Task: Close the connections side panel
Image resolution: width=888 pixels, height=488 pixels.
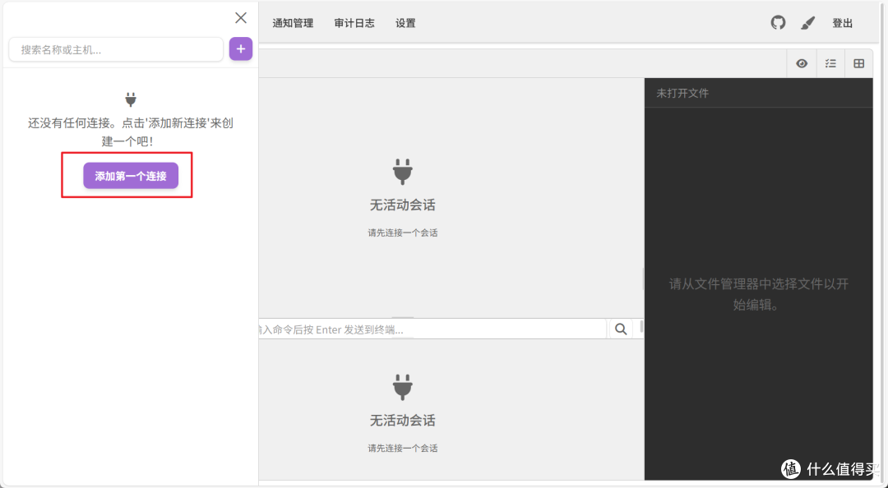Action: [x=241, y=18]
